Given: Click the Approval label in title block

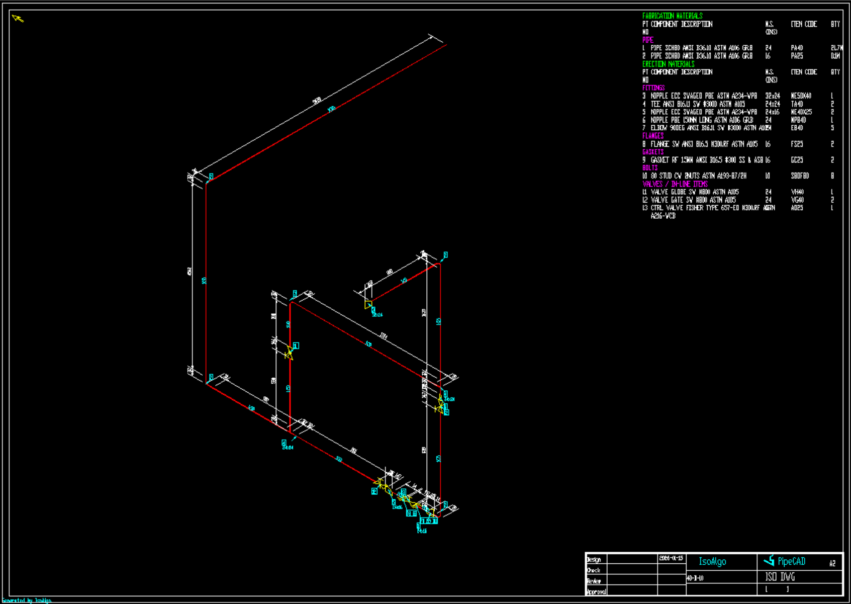Looking at the screenshot, I should (596, 592).
